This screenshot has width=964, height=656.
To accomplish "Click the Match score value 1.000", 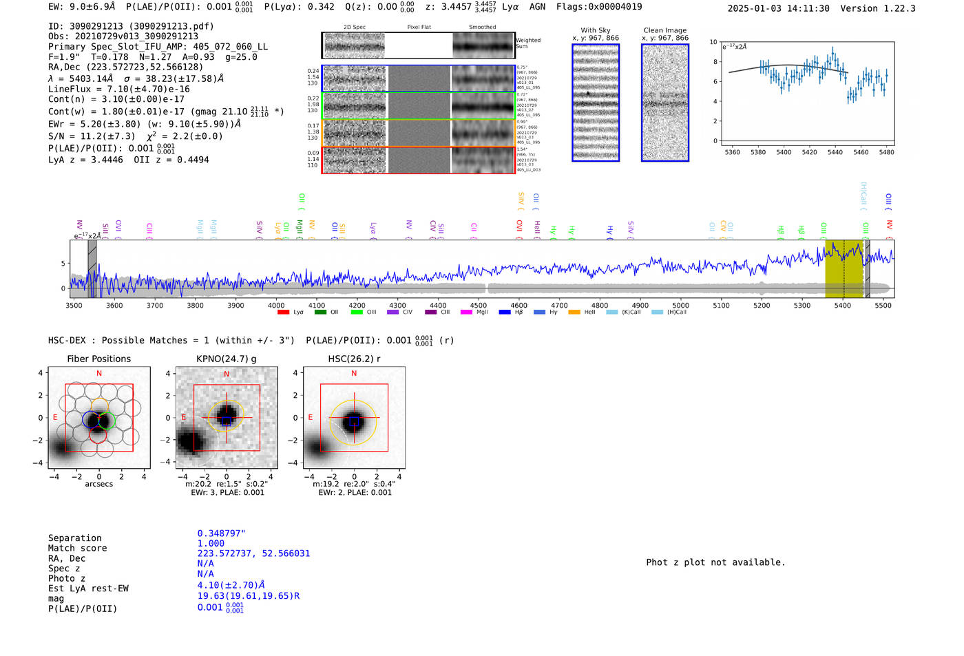I will (x=211, y=543).
